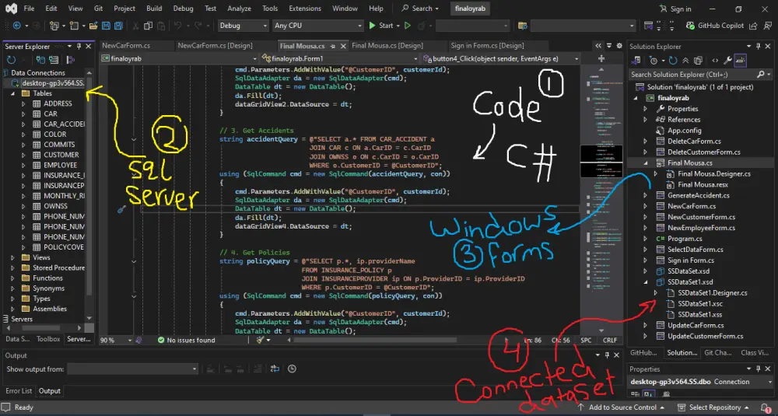Toggle pin on Final Mousa.cs tab
Viewport: 778px width, 416px height.
click(332, 46)
